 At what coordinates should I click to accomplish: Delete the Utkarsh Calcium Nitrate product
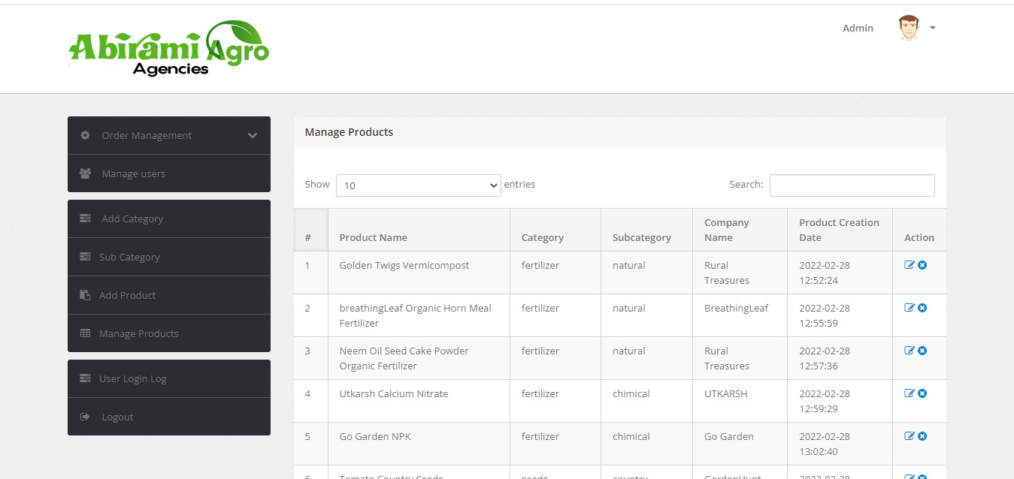point(922,393)
